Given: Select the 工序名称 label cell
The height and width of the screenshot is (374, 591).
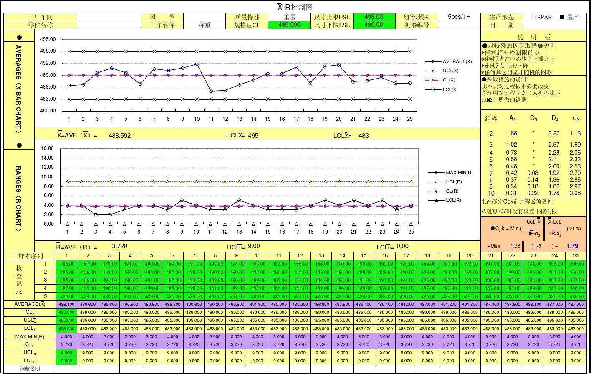Looking at the screenshot, I should pos(162,25).
